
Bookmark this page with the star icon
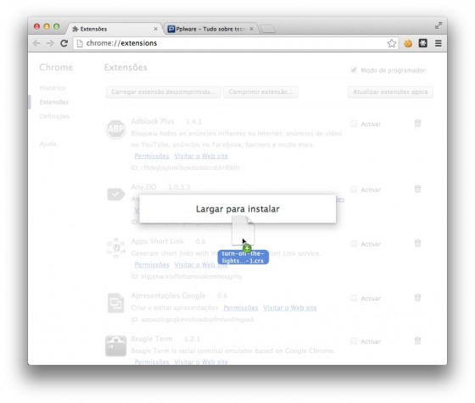click(391, 43)
